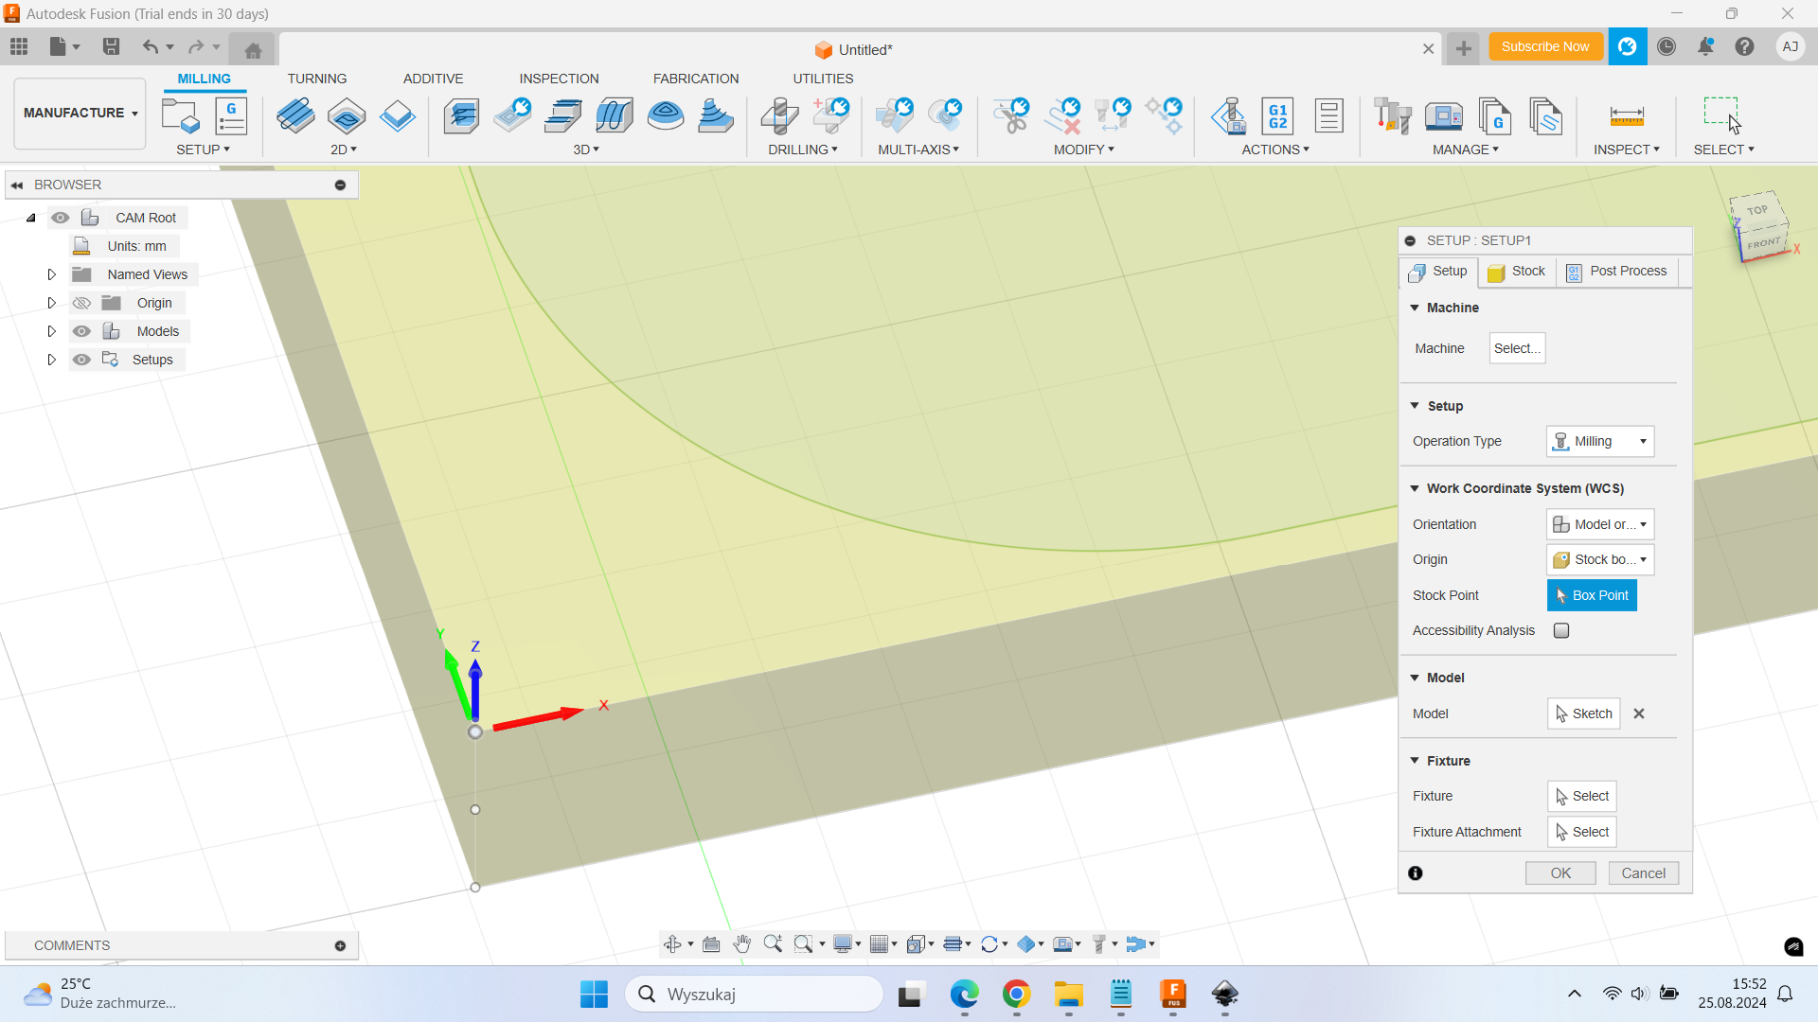1818x1022 pixels.
Task: Select the 2D Adaptive Clearing icon
Action: (x=295, y=116)
